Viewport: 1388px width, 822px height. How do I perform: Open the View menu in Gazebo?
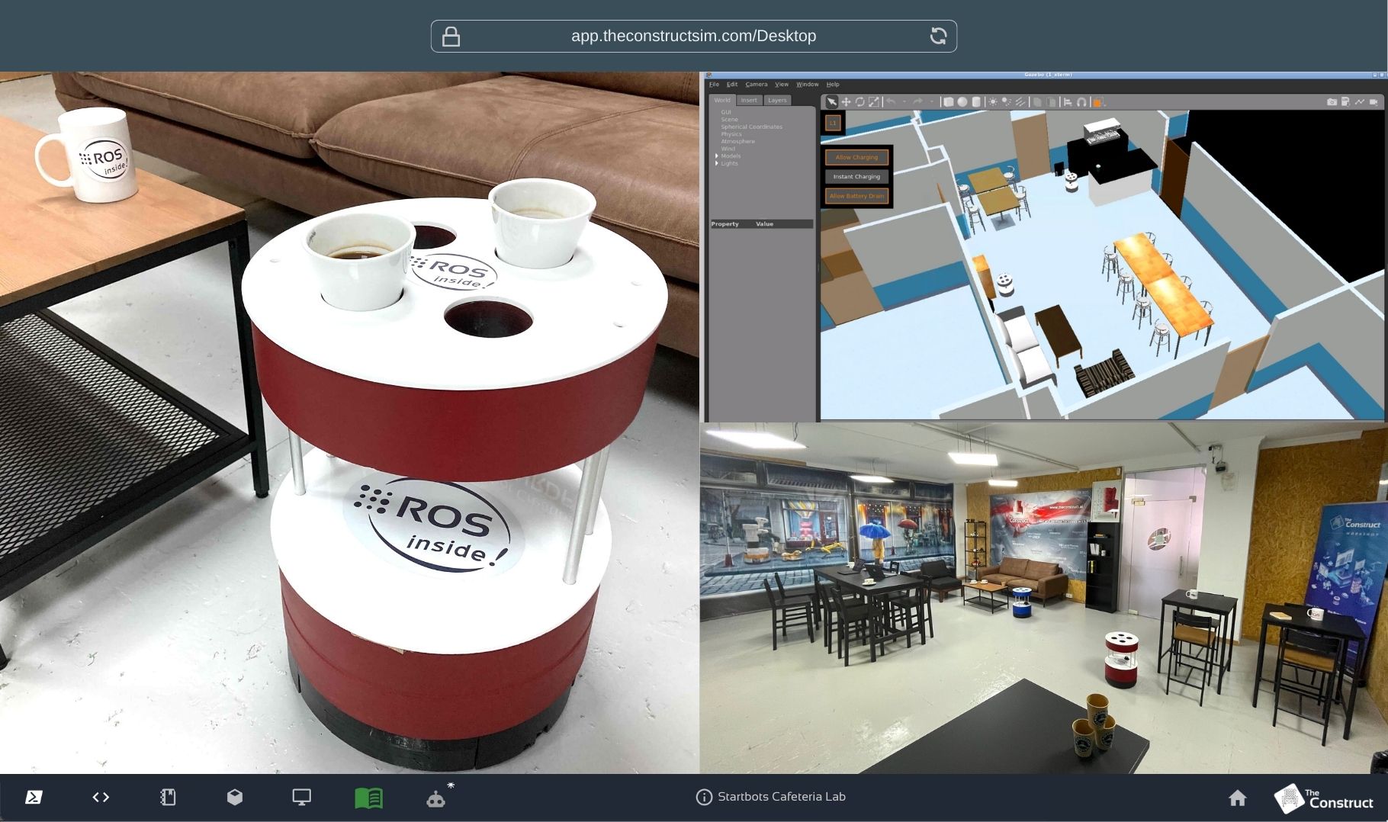[x=782, y=85]
